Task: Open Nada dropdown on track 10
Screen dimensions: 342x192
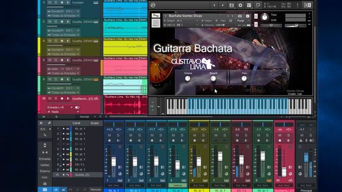Action: point(64,112)
